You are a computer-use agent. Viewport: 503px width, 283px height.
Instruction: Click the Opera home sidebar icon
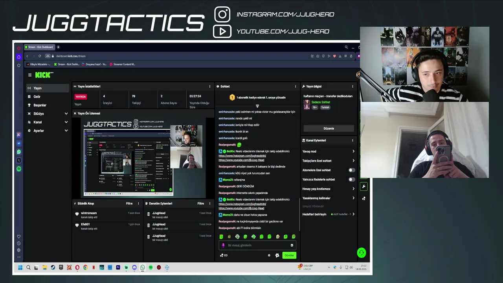18,57
